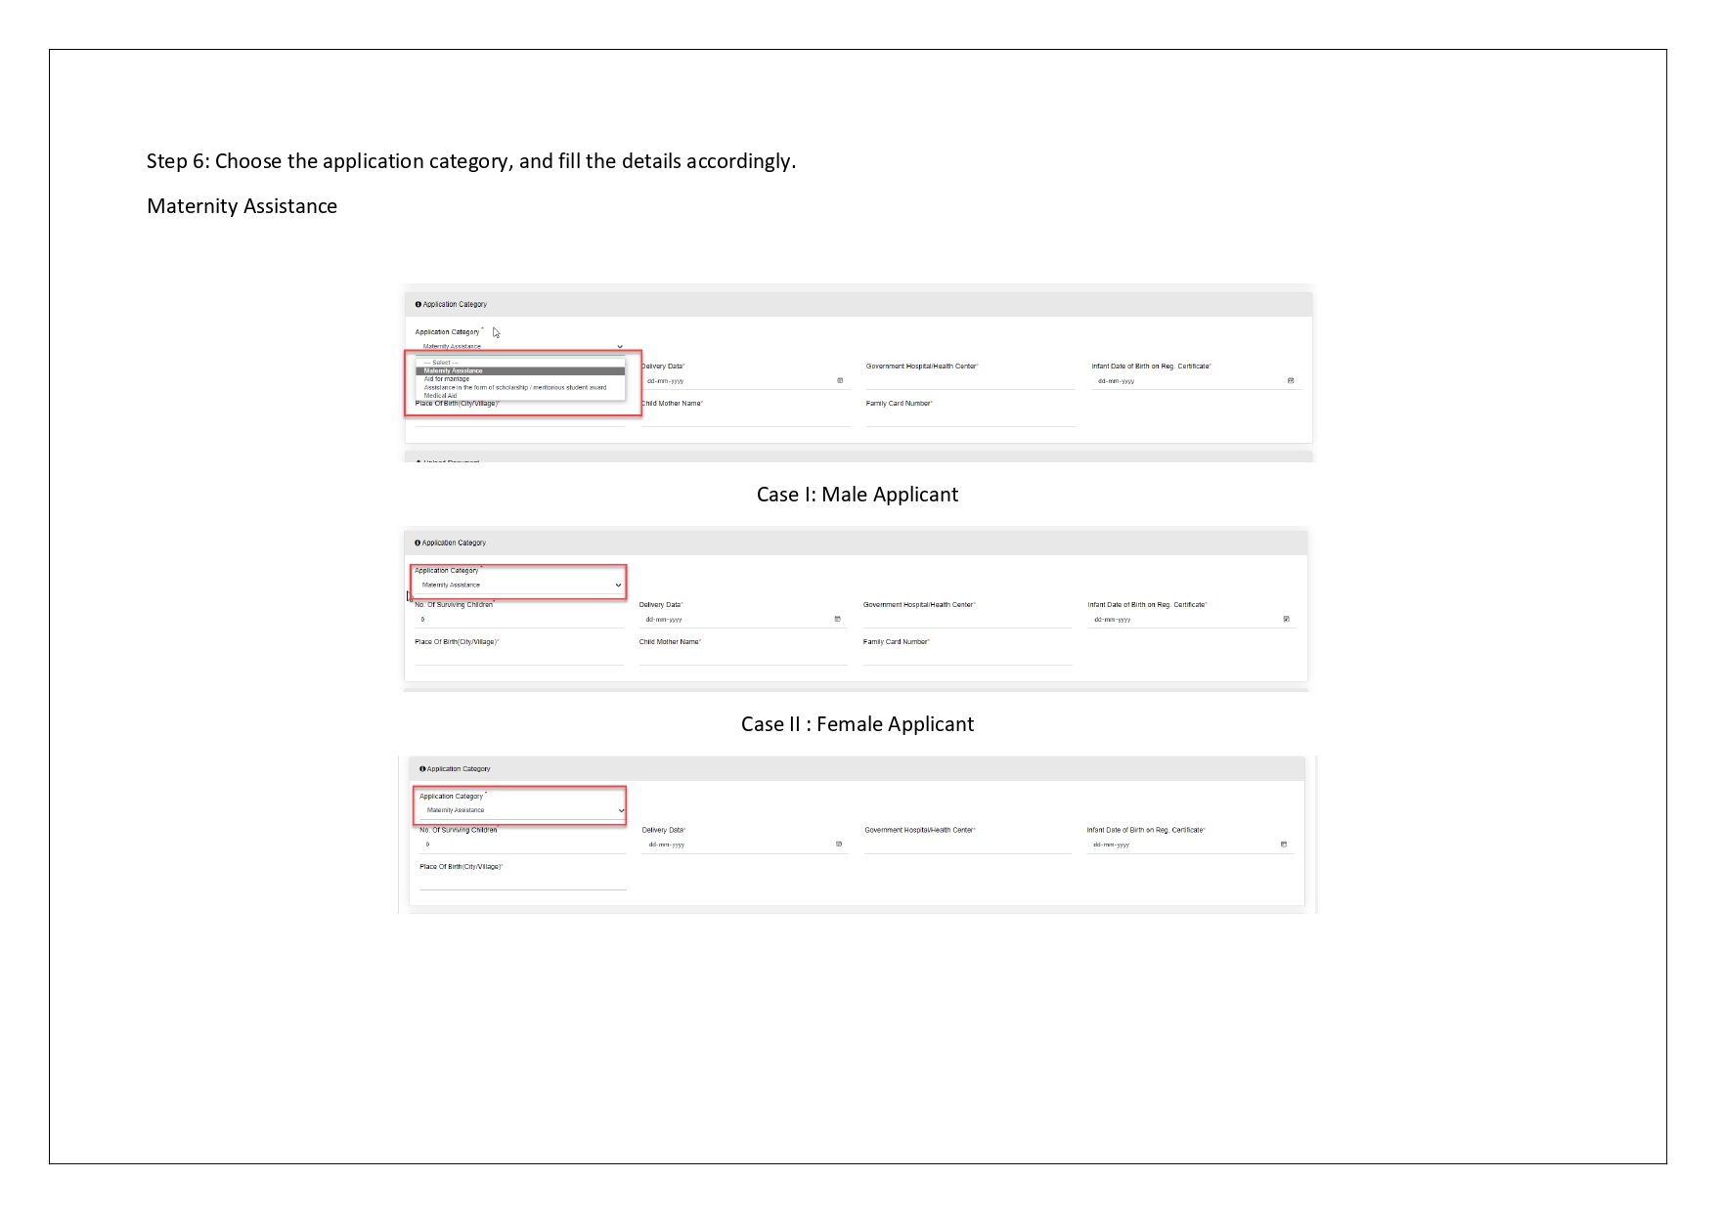Focus Child Mother Name field in dropdown-list form
1716x1213 pixels.
[x=745, y=418]
